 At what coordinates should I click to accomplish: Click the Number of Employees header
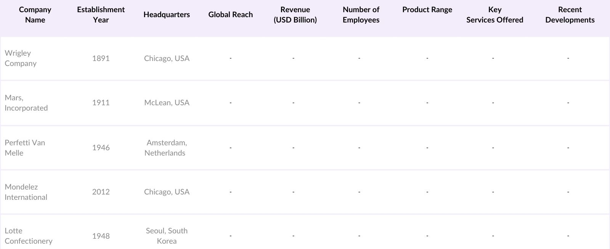click(361, 15)
